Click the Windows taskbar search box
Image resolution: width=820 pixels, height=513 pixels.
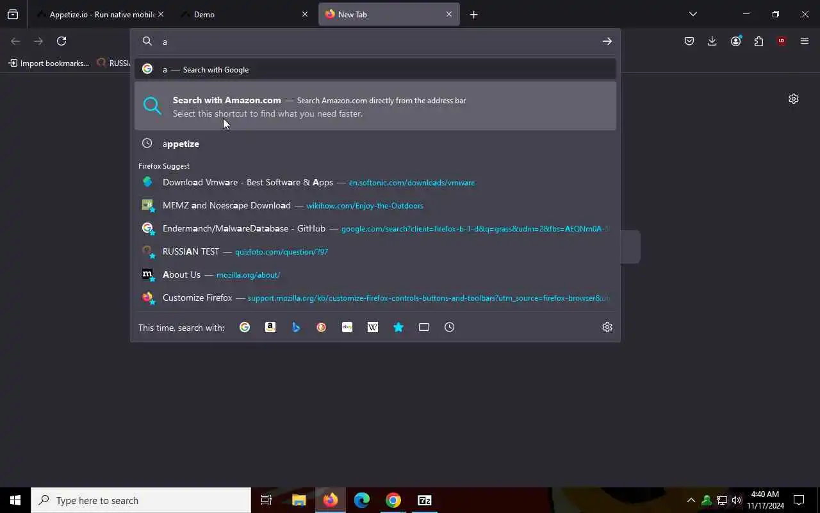(141, 500)
